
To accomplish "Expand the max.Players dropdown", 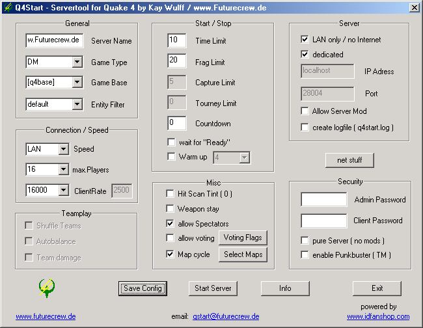I will [63, 169].
